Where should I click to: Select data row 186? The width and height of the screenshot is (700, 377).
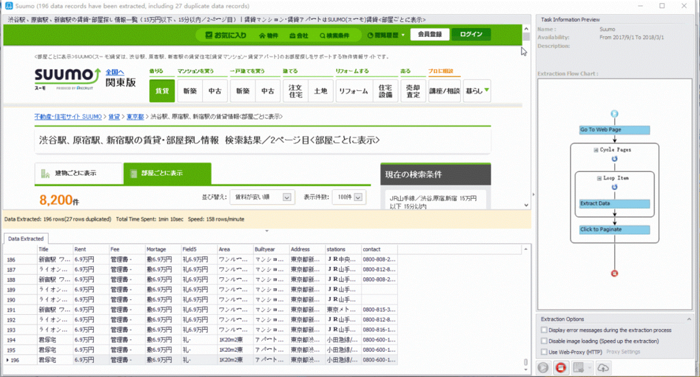[x=201, y=260]
